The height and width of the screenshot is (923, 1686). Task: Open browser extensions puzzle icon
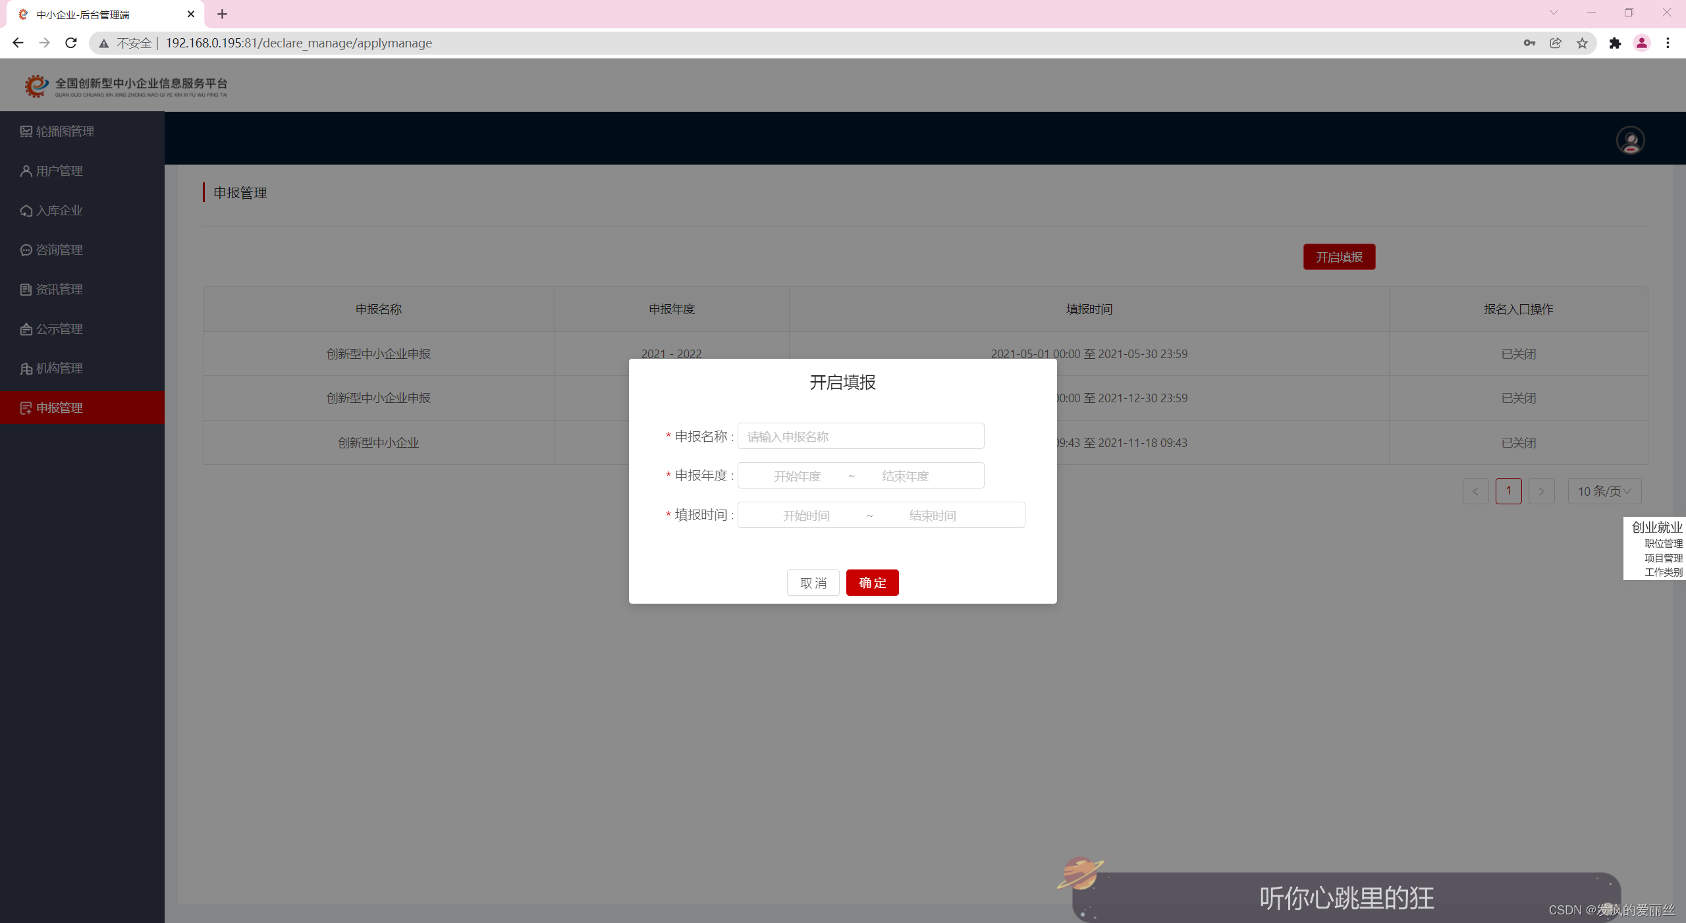pyautogui.click(x=1615, y=43)
